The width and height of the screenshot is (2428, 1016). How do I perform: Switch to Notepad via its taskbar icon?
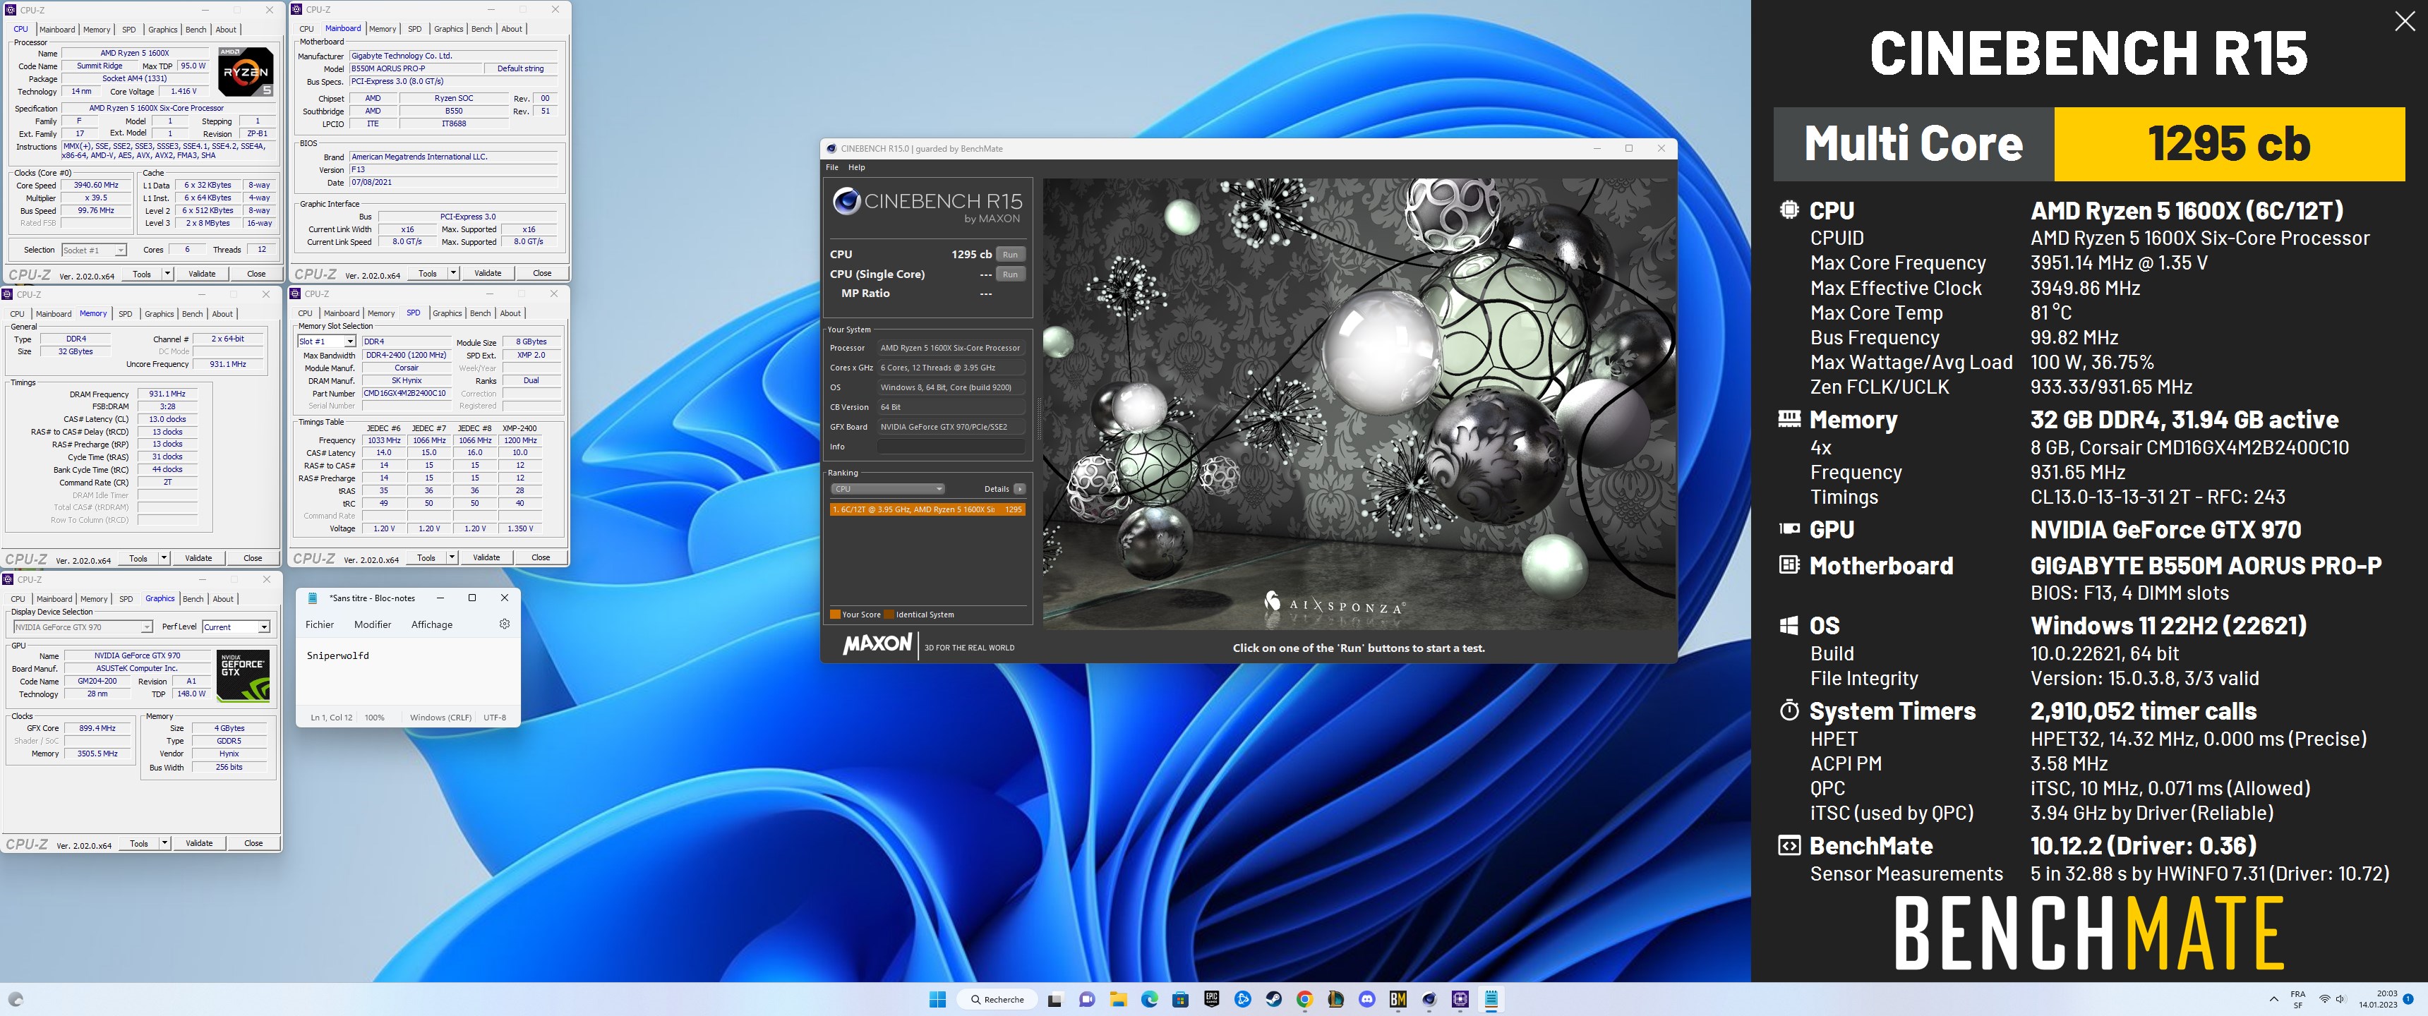tap(1491, 999)
